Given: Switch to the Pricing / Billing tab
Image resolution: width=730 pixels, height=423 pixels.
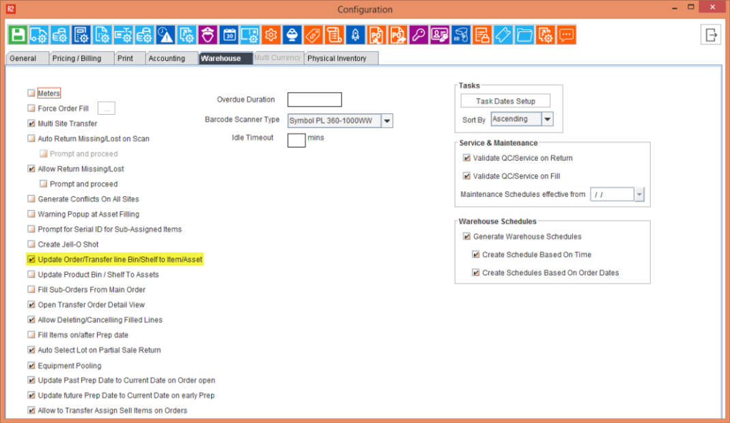Looking at the screenshot, I should 76,59.
